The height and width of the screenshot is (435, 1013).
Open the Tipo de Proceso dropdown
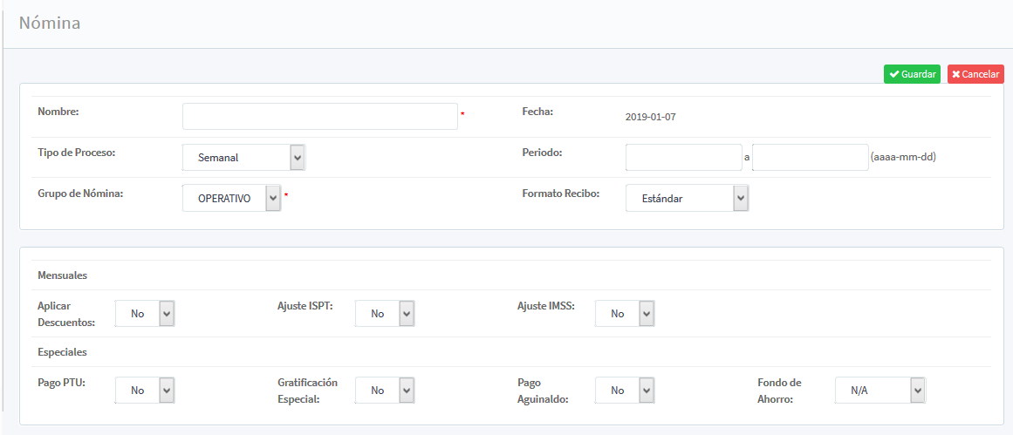tap(243, 158)
